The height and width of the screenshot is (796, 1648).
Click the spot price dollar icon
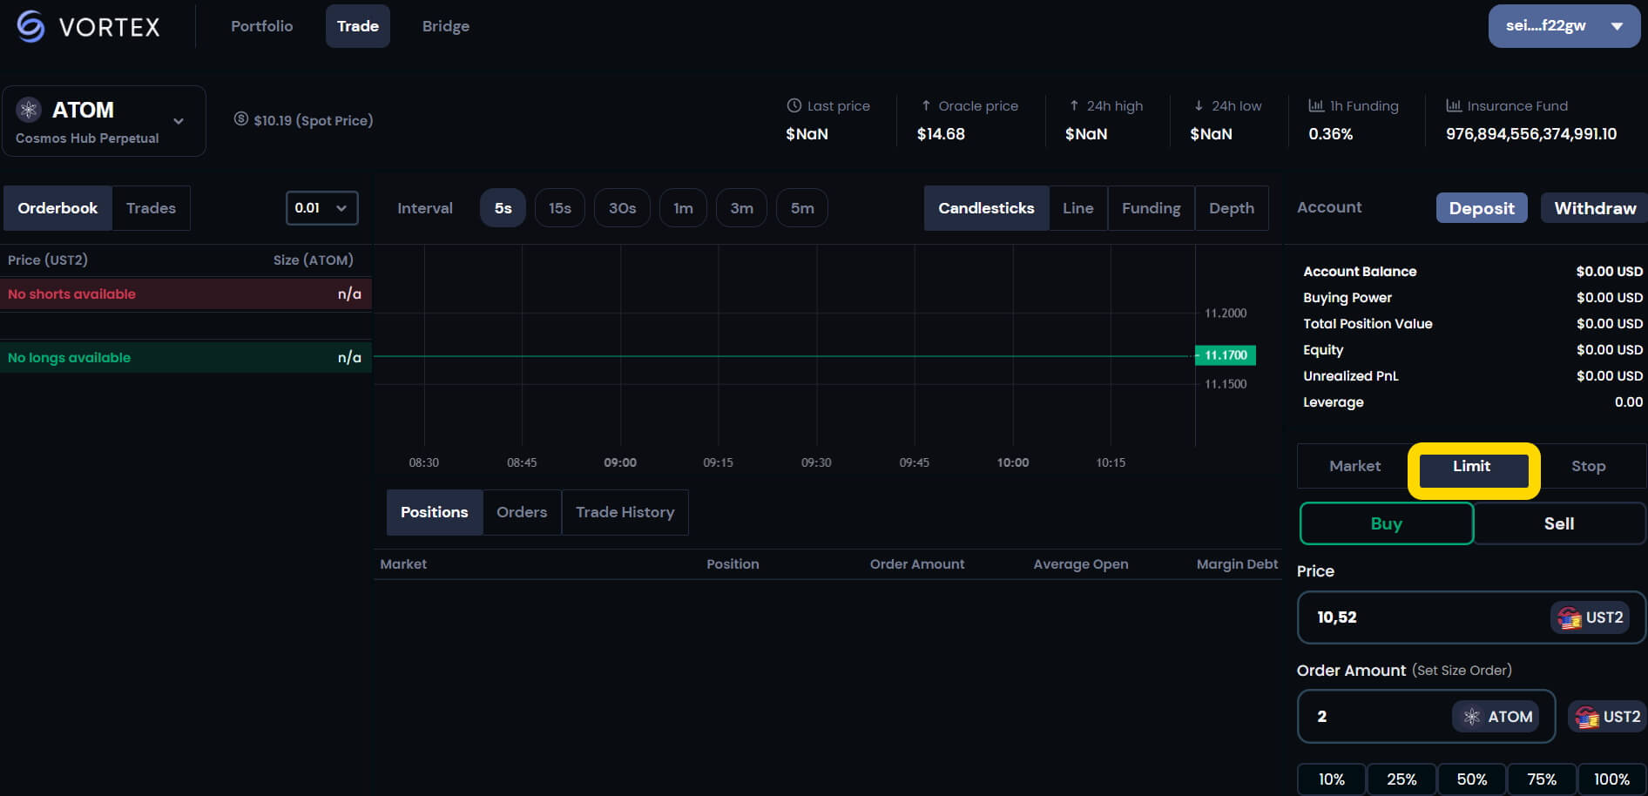pos(241,119)
